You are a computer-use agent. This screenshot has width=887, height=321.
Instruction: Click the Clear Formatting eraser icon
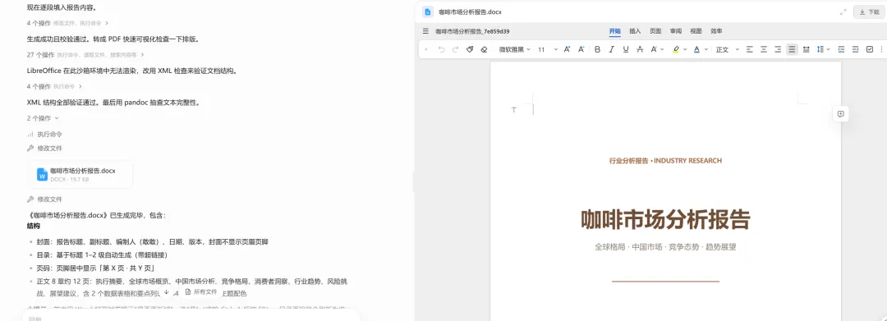[x=484, y=50]
